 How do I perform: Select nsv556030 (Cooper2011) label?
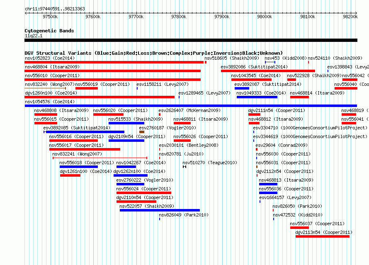tap(283, 154)
